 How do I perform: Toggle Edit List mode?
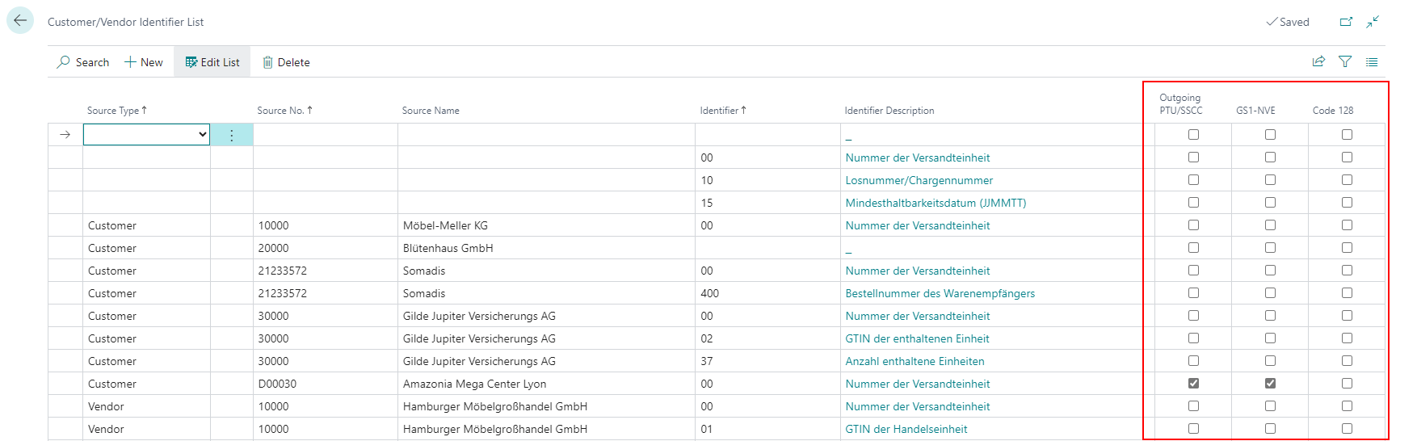coord(212,62)
